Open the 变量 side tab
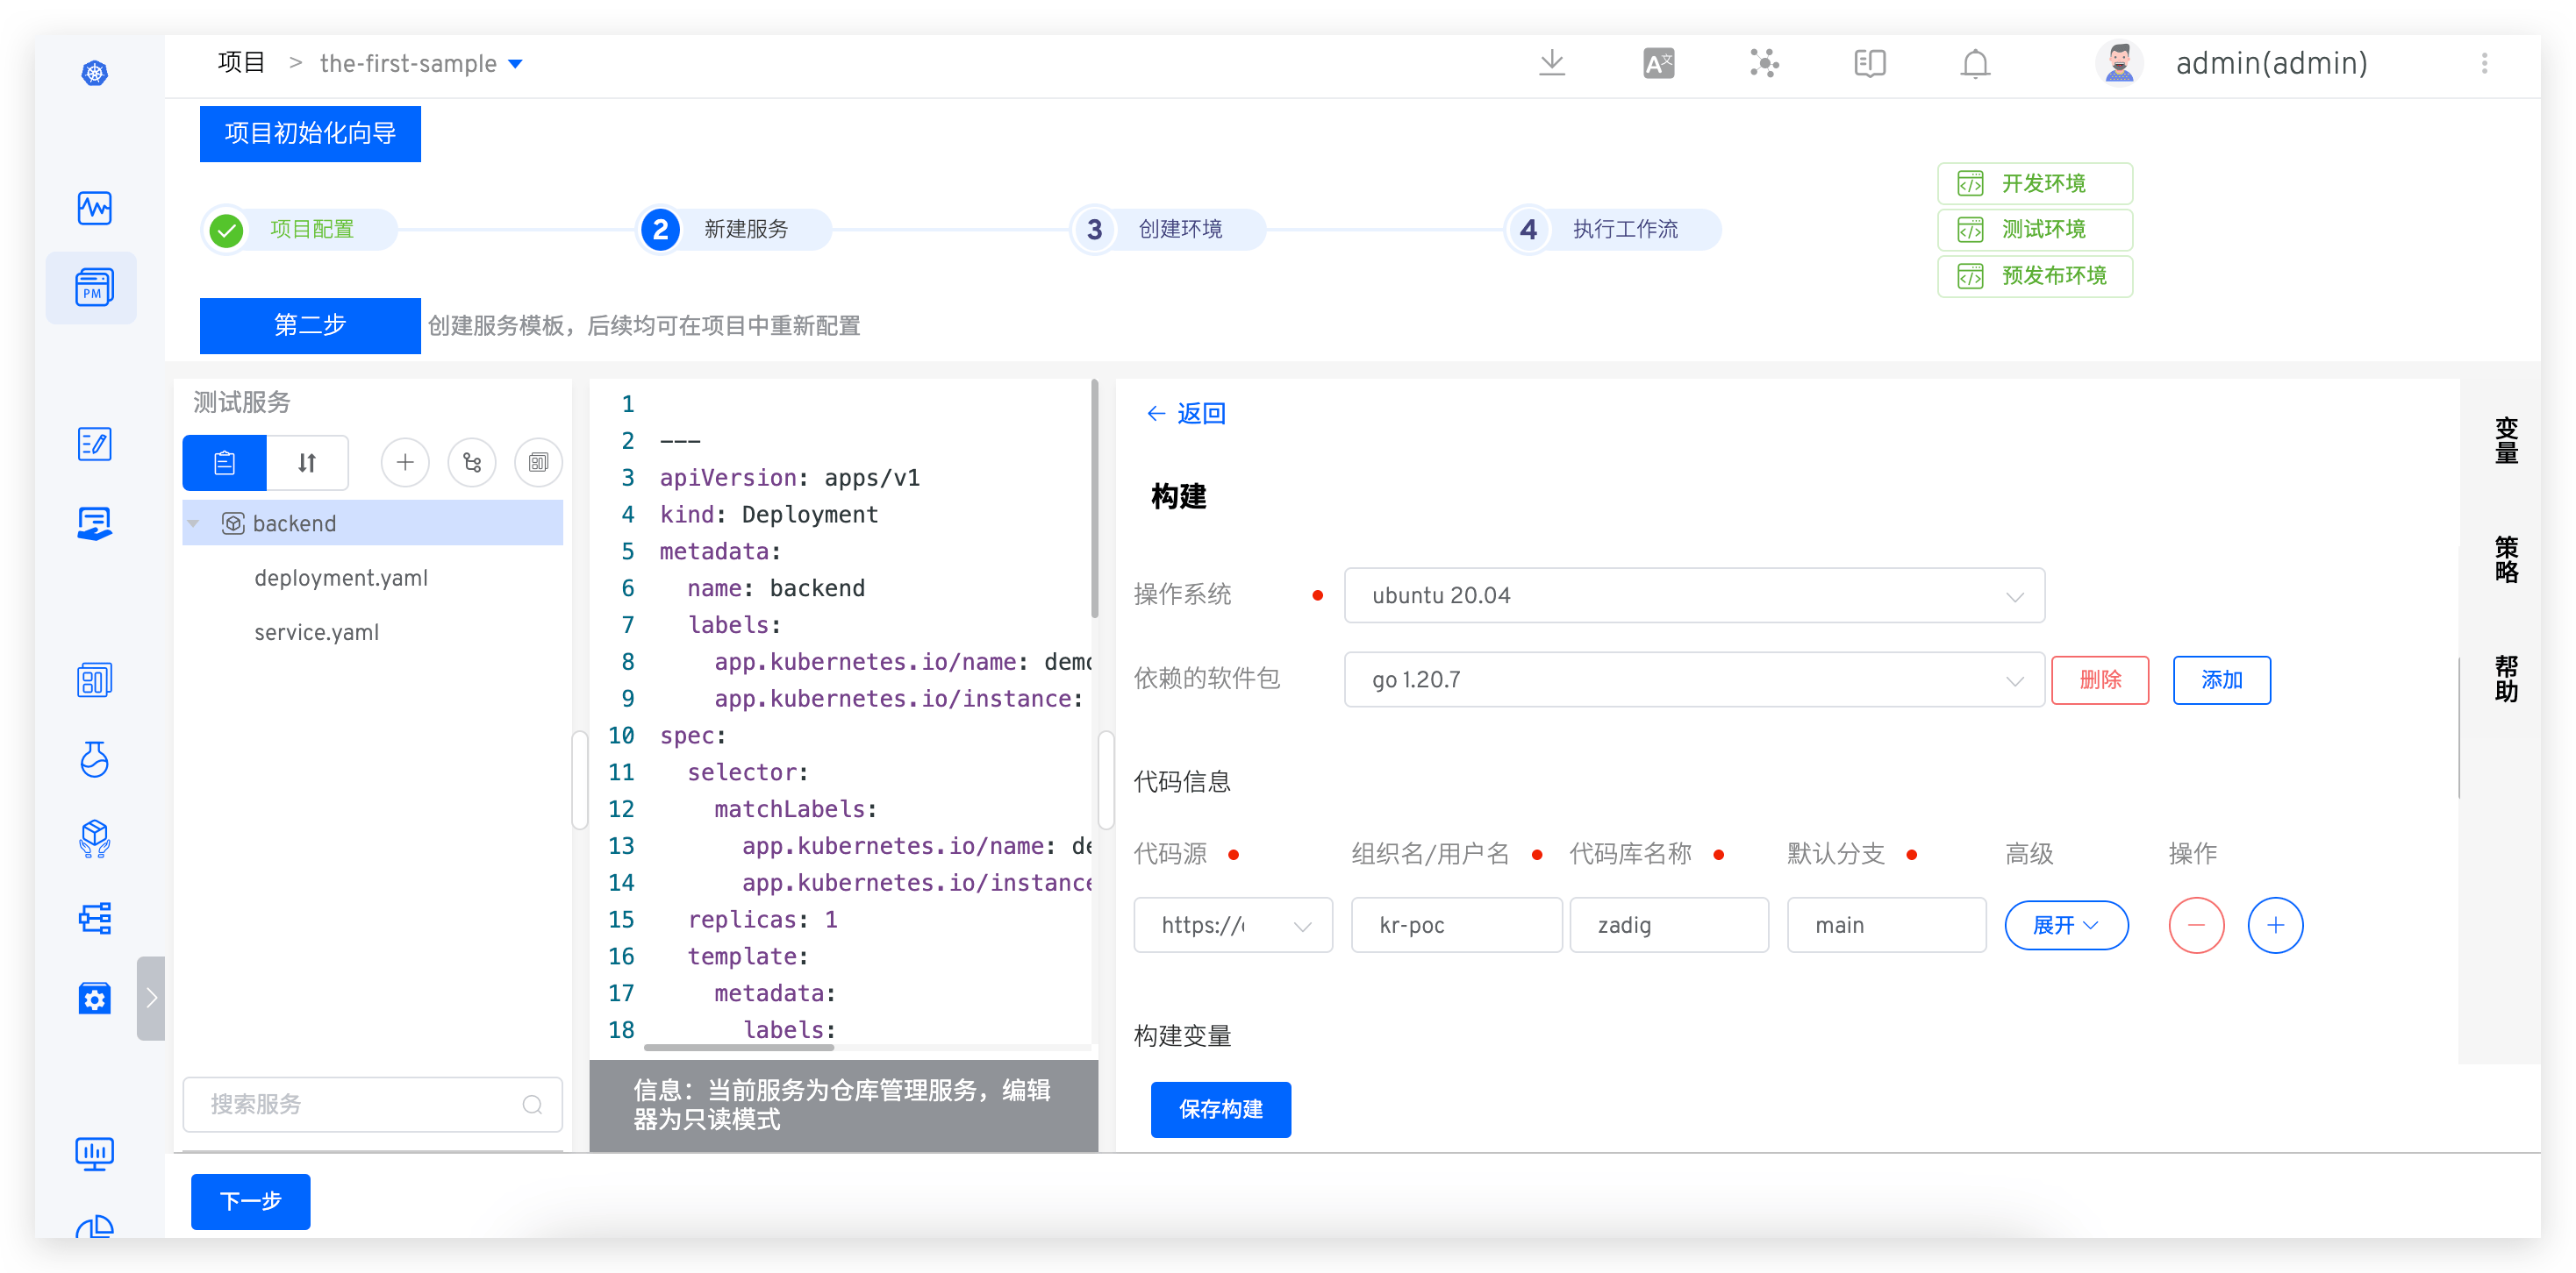The height and width of the screenshot is (1273, 2576). point(2505,441)
